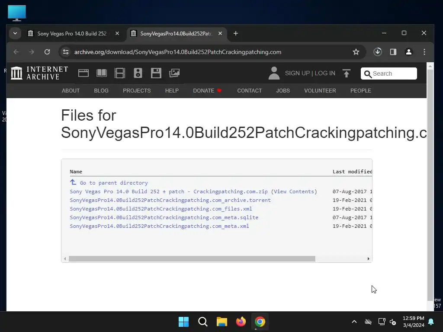The image size is (443, 332).
Task: Reload the current page
Action: (47, 52)
